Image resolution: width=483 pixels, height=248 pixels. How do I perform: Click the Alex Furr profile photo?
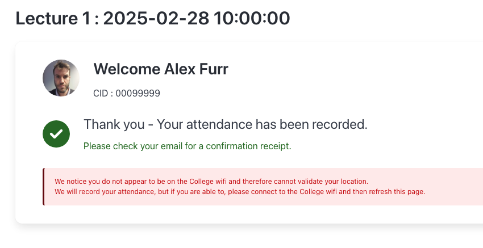coord(61,78)
